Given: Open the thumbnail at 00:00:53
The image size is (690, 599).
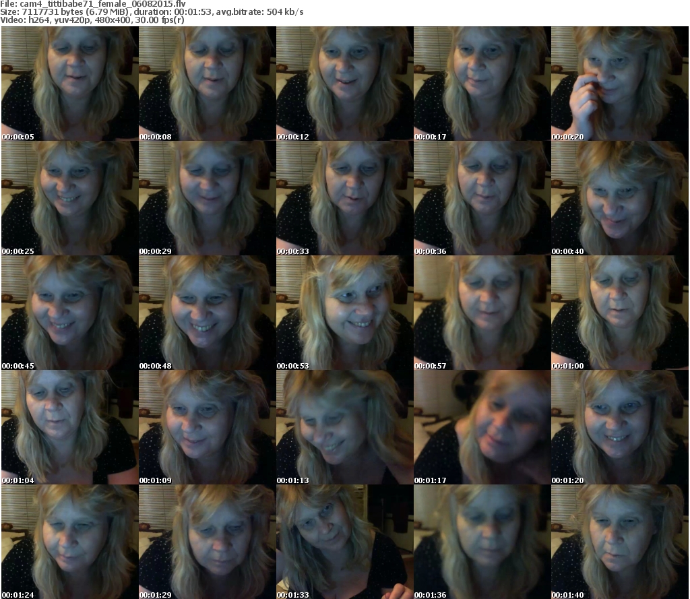Looking at the screenshot, I should [x=344, y=313].
